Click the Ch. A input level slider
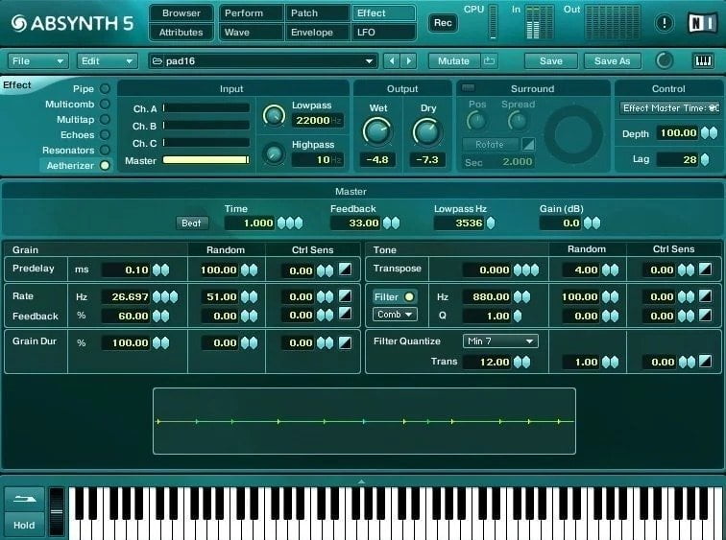726x540 pixels. click(206, 108)
